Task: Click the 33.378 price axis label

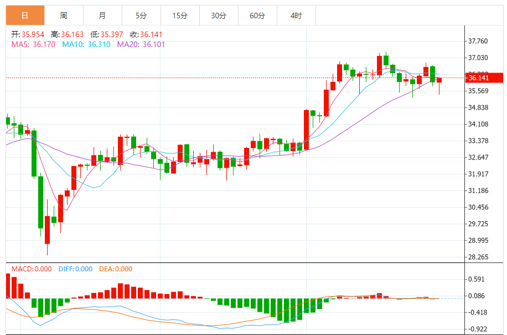Action: (x=478, y=141)
